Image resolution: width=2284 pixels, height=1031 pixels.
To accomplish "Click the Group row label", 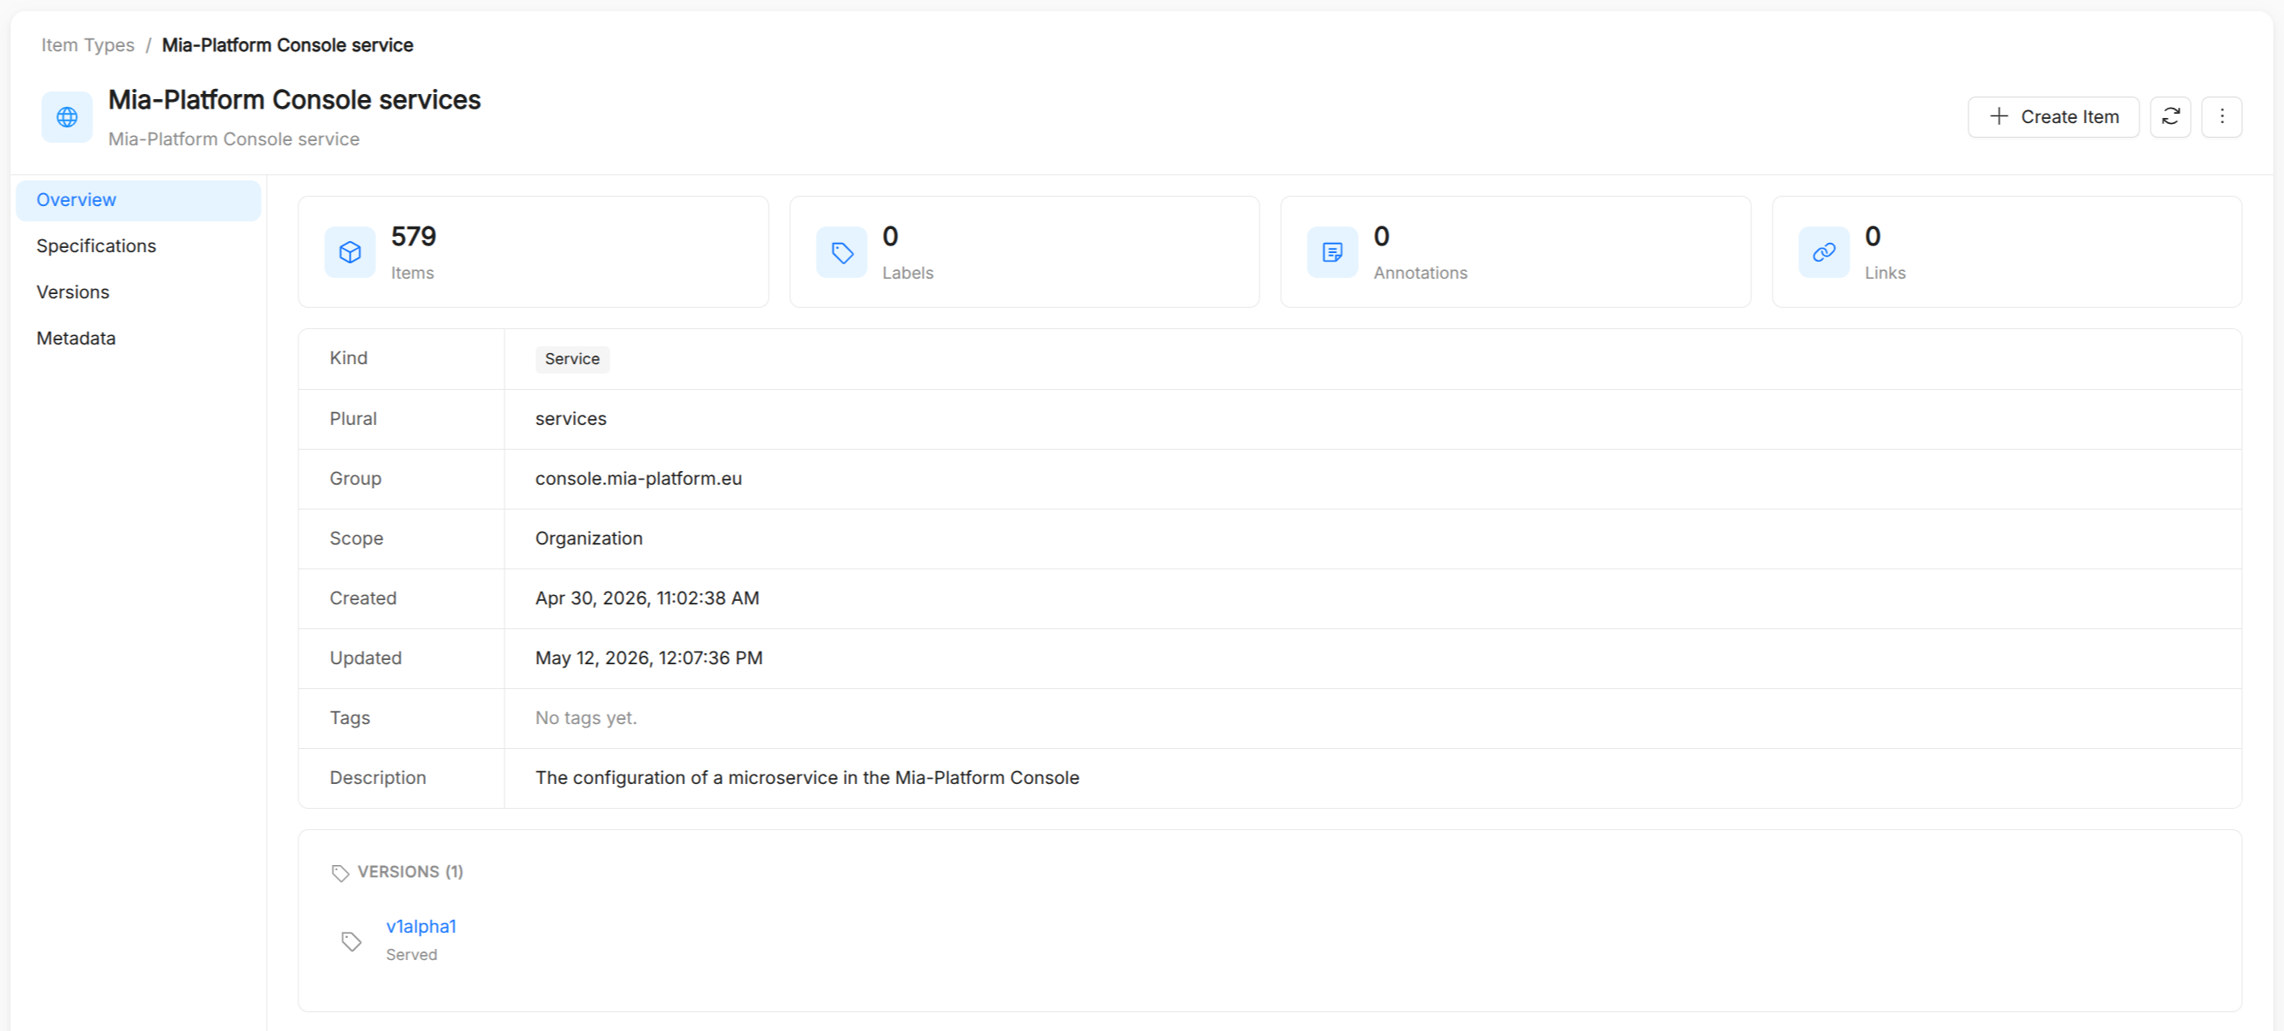I will 356,479.
